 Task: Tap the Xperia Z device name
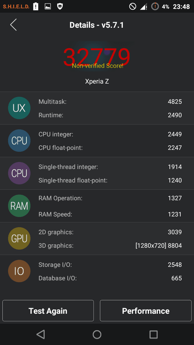point(97,81)
